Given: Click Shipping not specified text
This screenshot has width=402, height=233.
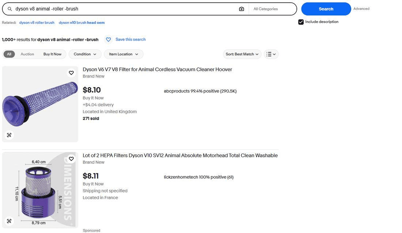Looking at the screenshot, I should click(x=105, y=191).
